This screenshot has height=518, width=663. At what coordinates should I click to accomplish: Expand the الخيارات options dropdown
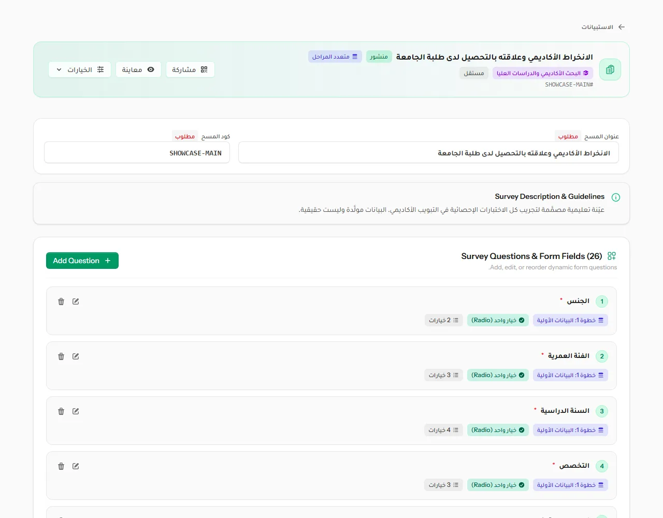tap(80, 69)
